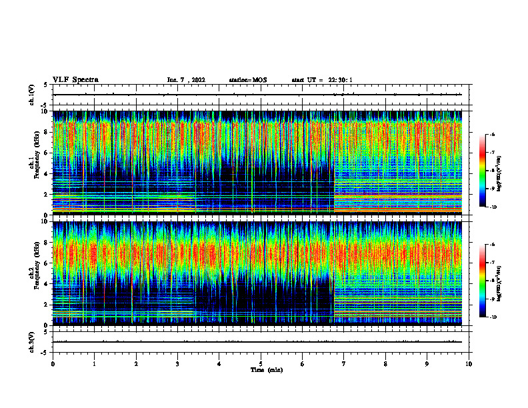Select the "Time (min)" axis title

(x=267, y=370)
